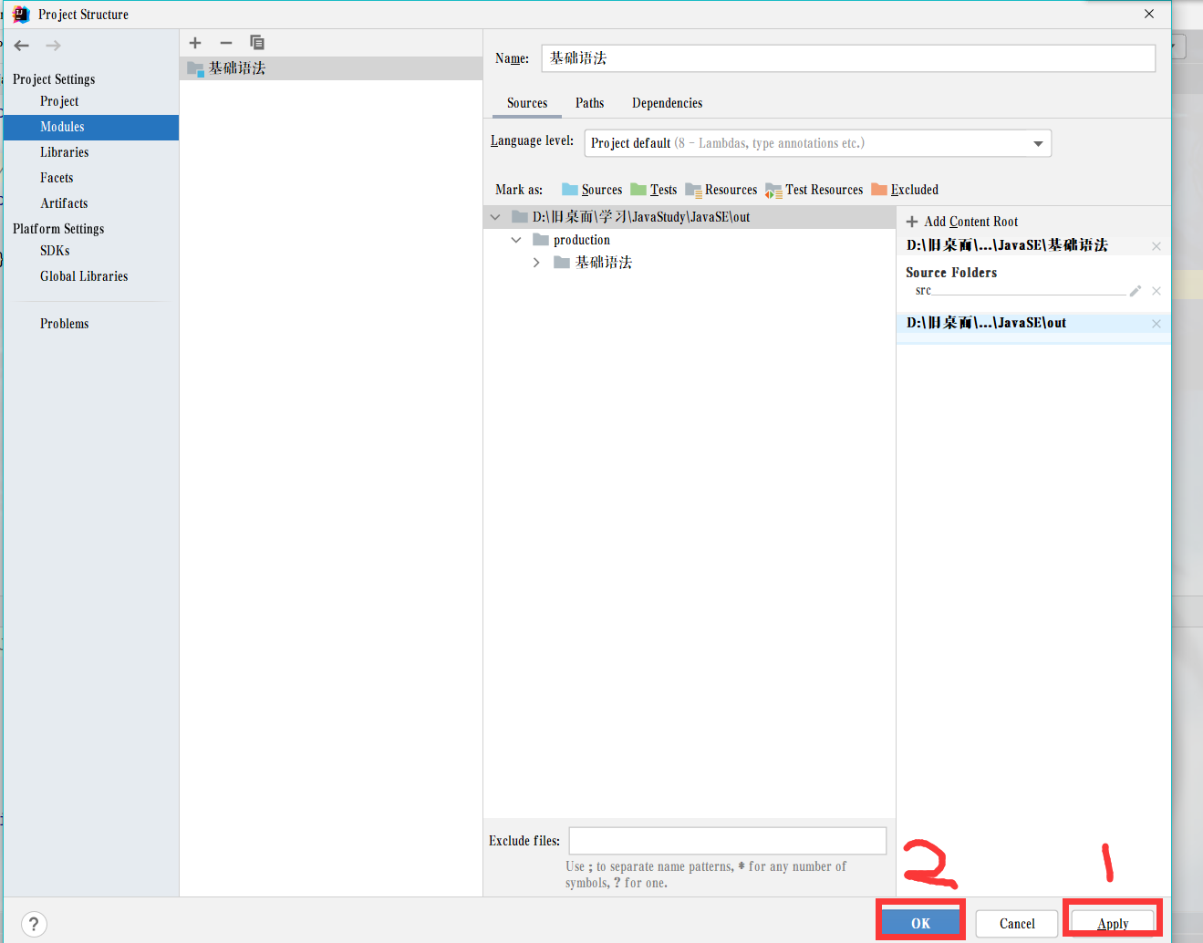This screenshot has height=943, width=1203.
Task: Open the Language level dropdown
Action: (x=818, y=143)
